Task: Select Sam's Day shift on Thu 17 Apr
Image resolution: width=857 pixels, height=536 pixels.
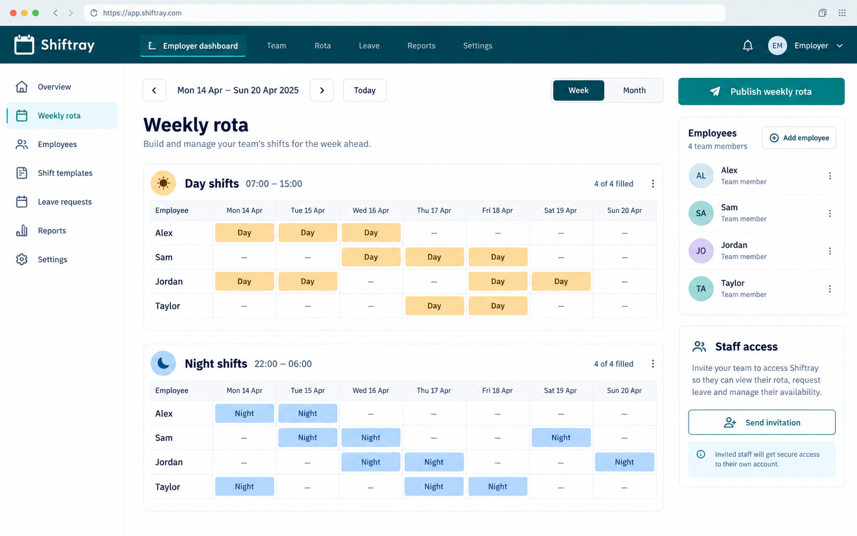Action: click(434, 257)
